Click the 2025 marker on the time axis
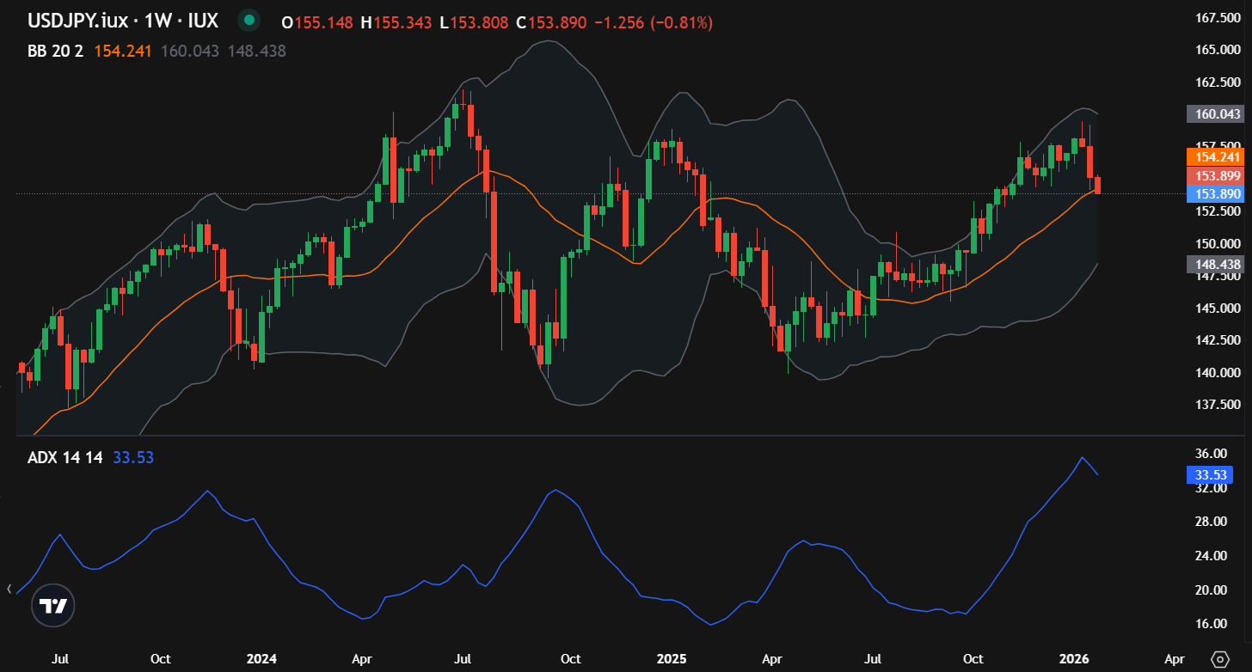This screenshot has height=672, width=1252. [x=672, y=659]
